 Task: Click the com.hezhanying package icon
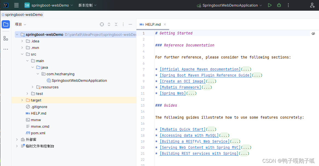coord(43,74)
